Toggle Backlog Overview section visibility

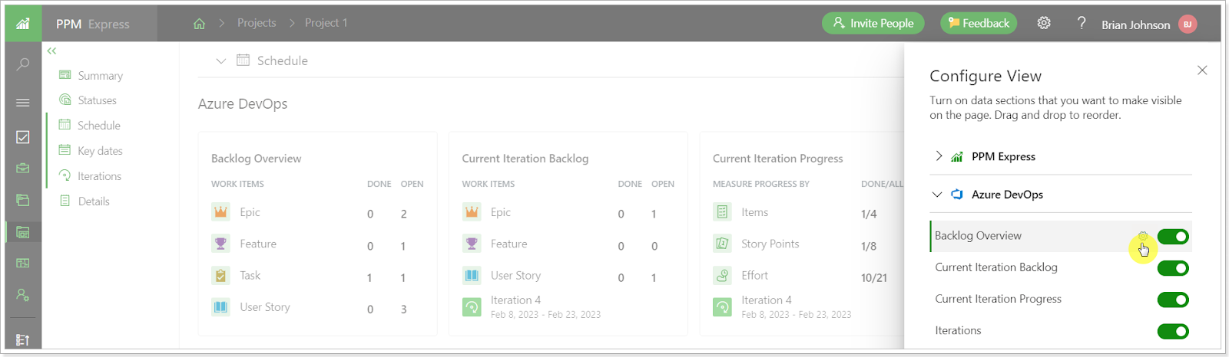pos(1173,237)
